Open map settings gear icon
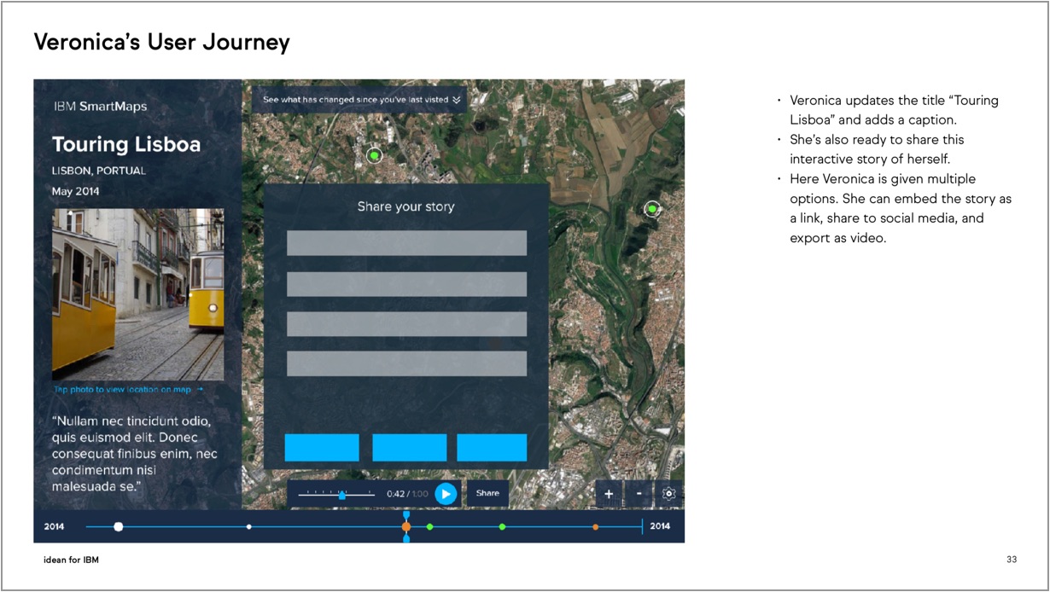1050x592 pixels. [x=668, y=494]
